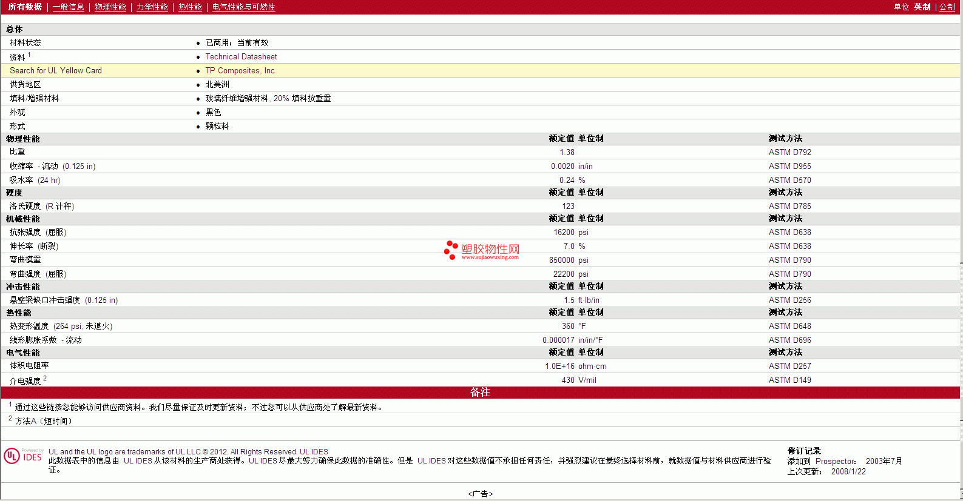The height and width of the screenshot is (501, 963).
Task: Click the 备注 notes banner
Action: [480, 393]
